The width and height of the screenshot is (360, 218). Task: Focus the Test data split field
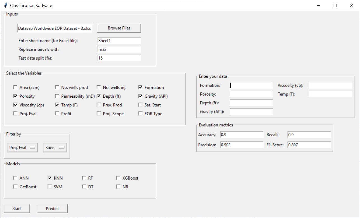pyautogui.click(x=119, y=58)
